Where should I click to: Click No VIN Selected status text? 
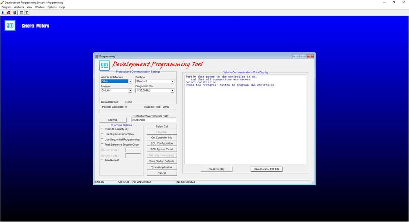coord(142,182)
